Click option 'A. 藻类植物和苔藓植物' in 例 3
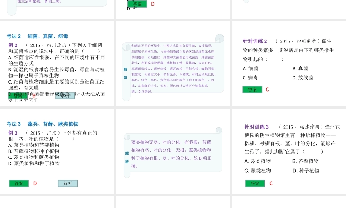Image resolution: width=346 pixels, height=208 pixels. 34,145
